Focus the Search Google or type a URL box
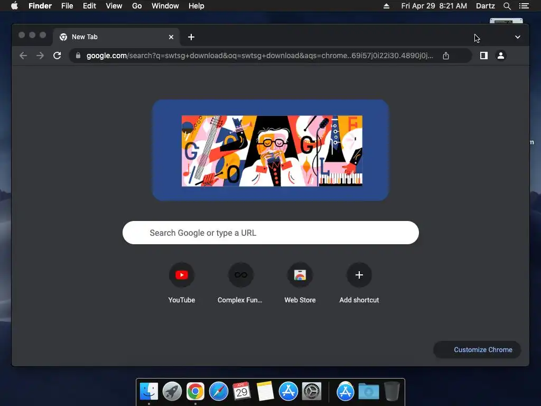This screenshot has height=406, width=541. [270, 233]
